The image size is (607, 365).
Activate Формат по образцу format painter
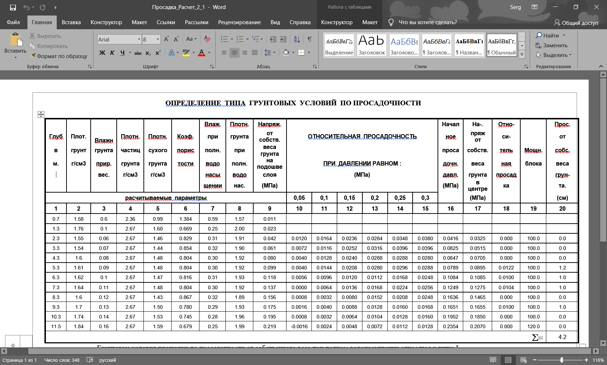click(59, 56)
